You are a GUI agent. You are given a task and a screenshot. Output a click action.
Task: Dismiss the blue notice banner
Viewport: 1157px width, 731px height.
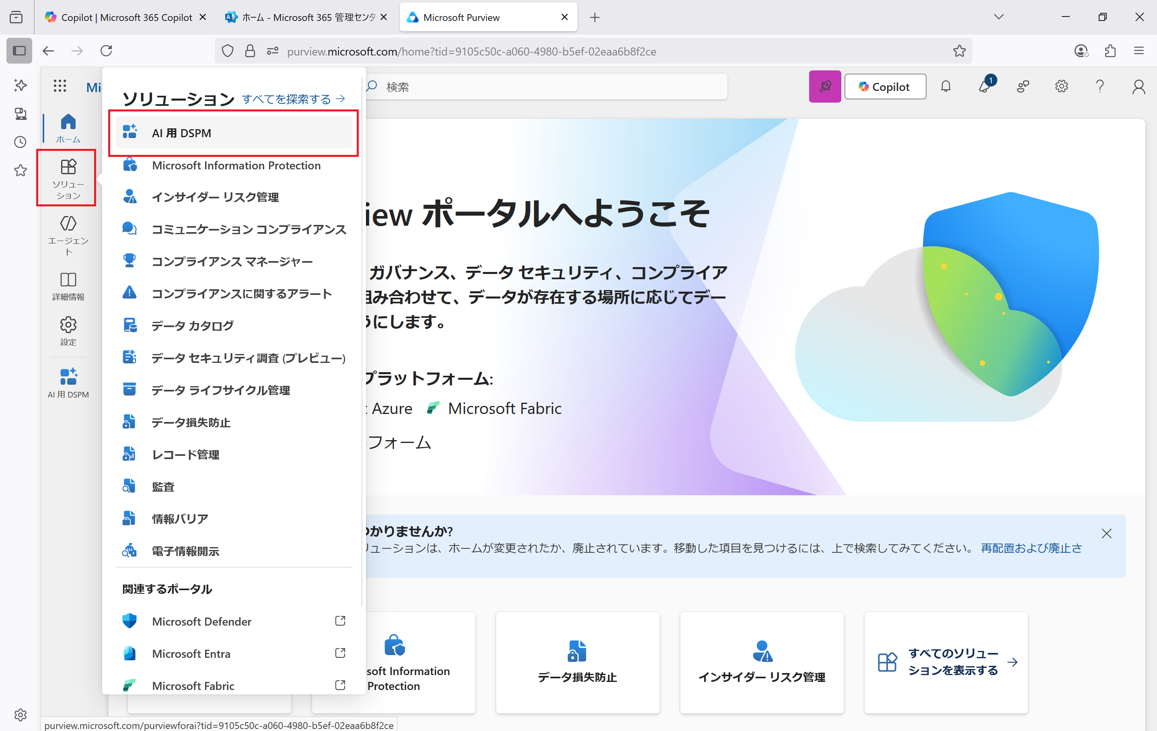click(1107, 533)
